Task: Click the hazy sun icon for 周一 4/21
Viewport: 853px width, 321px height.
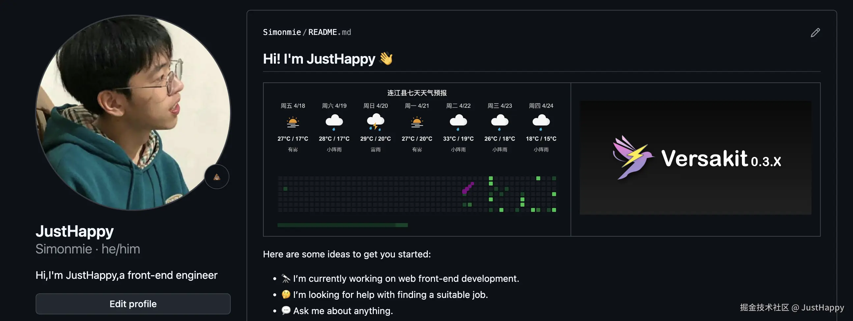Action: coord(417,122)
